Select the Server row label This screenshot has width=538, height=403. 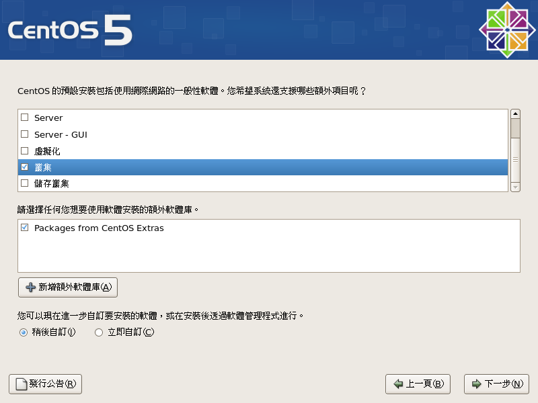tap(48, 118)
